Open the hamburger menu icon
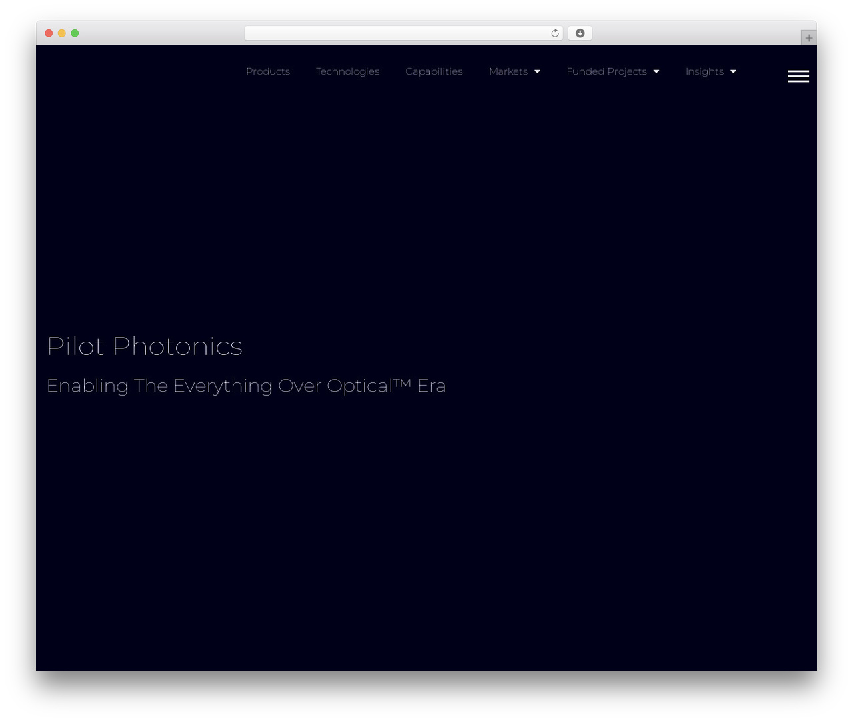The width and height of the screenshot is (853, 722). point(798,77)
